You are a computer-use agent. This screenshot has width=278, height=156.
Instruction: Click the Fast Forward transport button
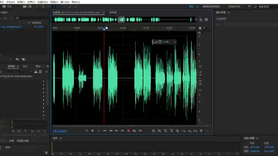pos(116,131)
